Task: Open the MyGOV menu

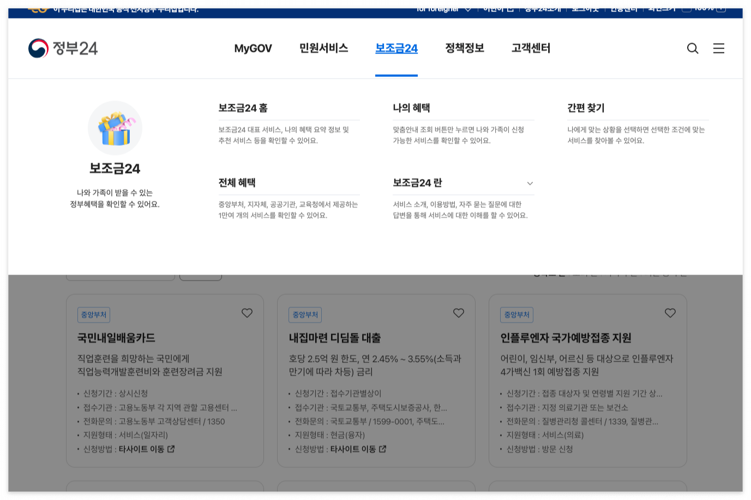Action: click(x=253, y=49)
